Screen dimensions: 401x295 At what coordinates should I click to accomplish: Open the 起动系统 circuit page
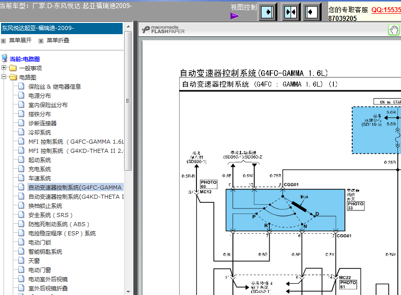pos(40,160)
